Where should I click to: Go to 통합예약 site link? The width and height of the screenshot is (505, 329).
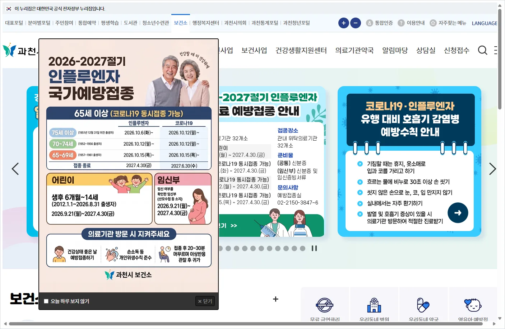(87, 23)
